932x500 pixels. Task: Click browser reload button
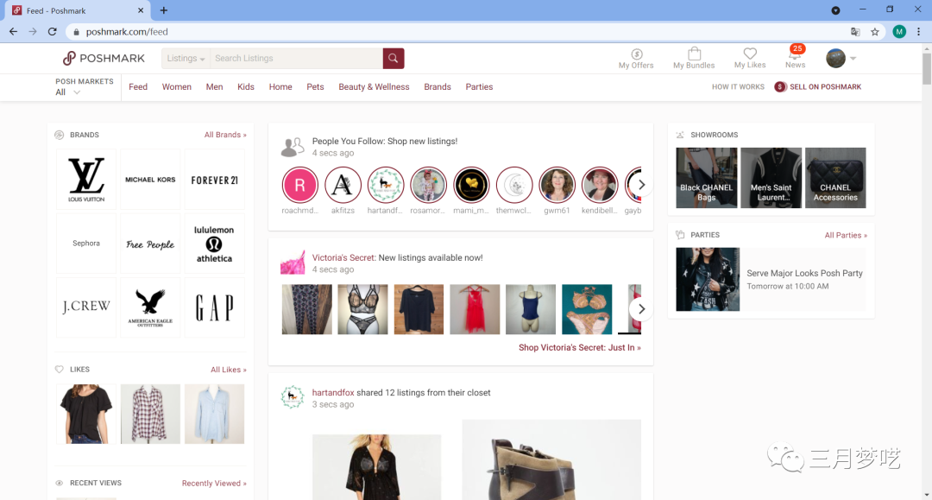click(53, 31)
